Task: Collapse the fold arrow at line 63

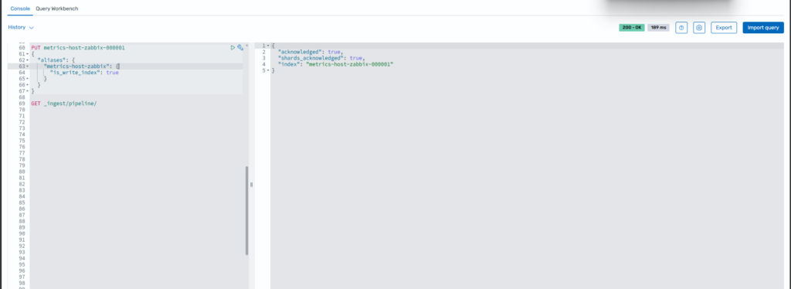Action: click(27, 66)
